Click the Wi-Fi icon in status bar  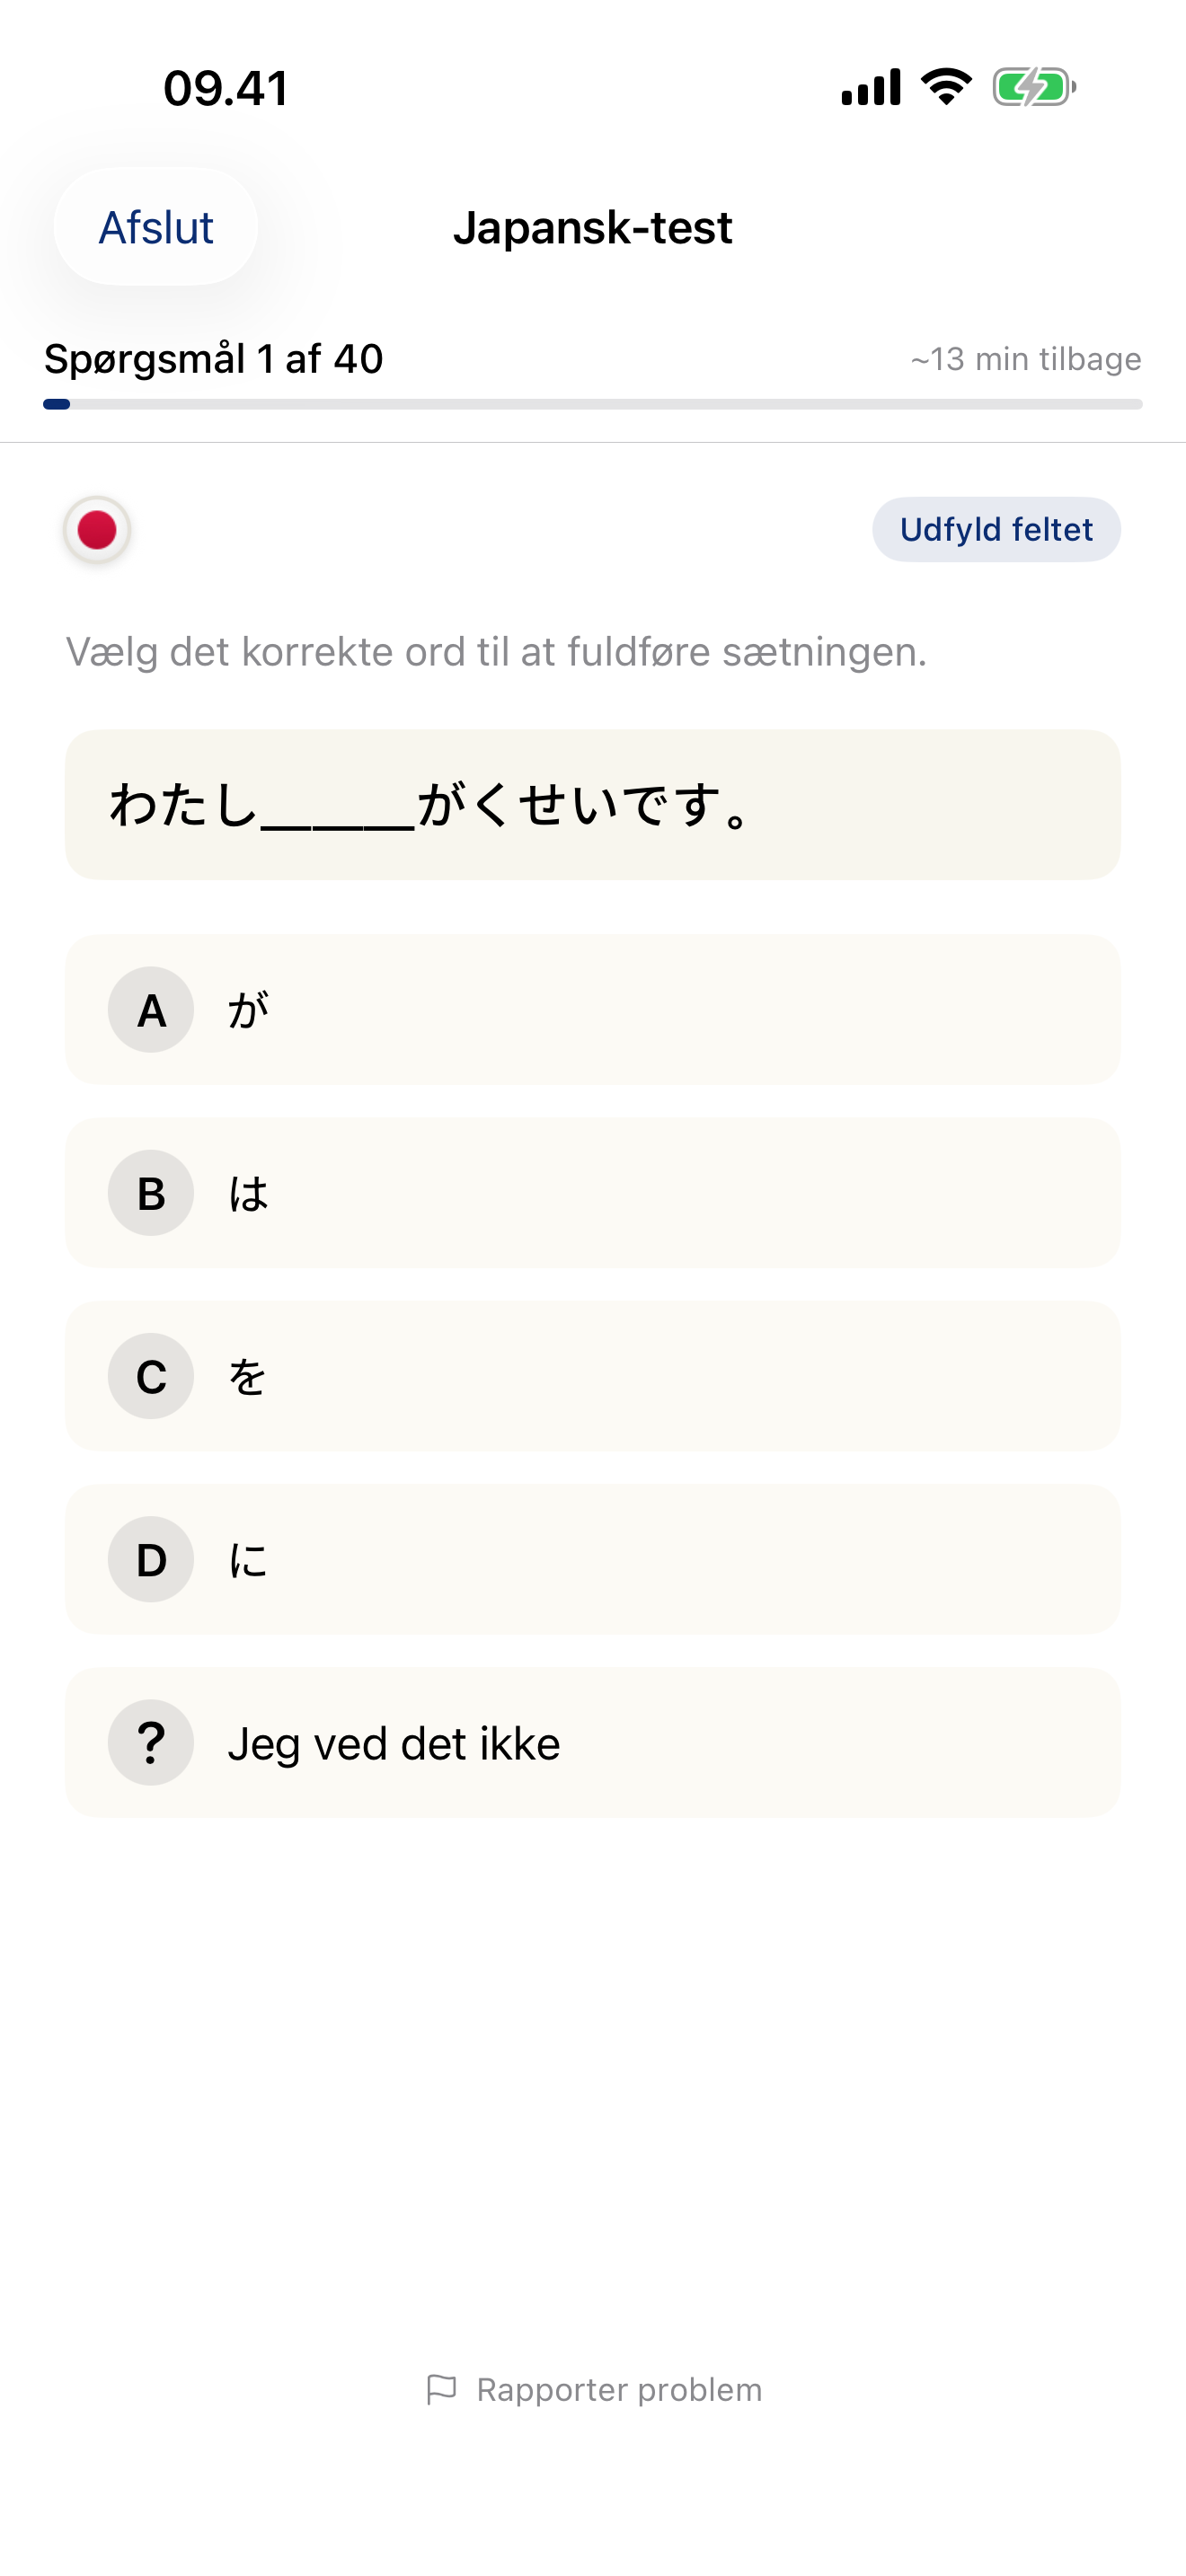tap(944, 88)
